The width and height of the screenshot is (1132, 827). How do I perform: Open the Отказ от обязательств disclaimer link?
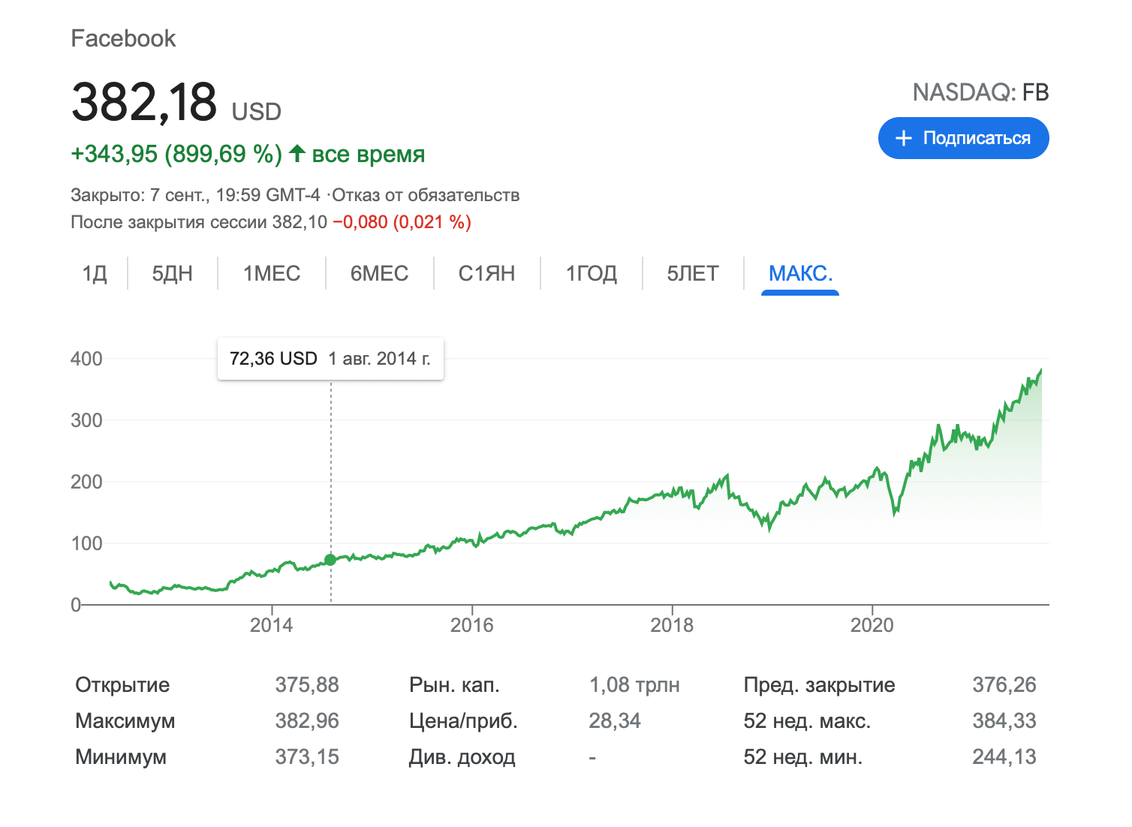coord(426,195)
